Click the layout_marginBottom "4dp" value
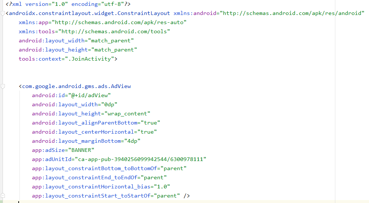The image size is (369, 203). 132,141
